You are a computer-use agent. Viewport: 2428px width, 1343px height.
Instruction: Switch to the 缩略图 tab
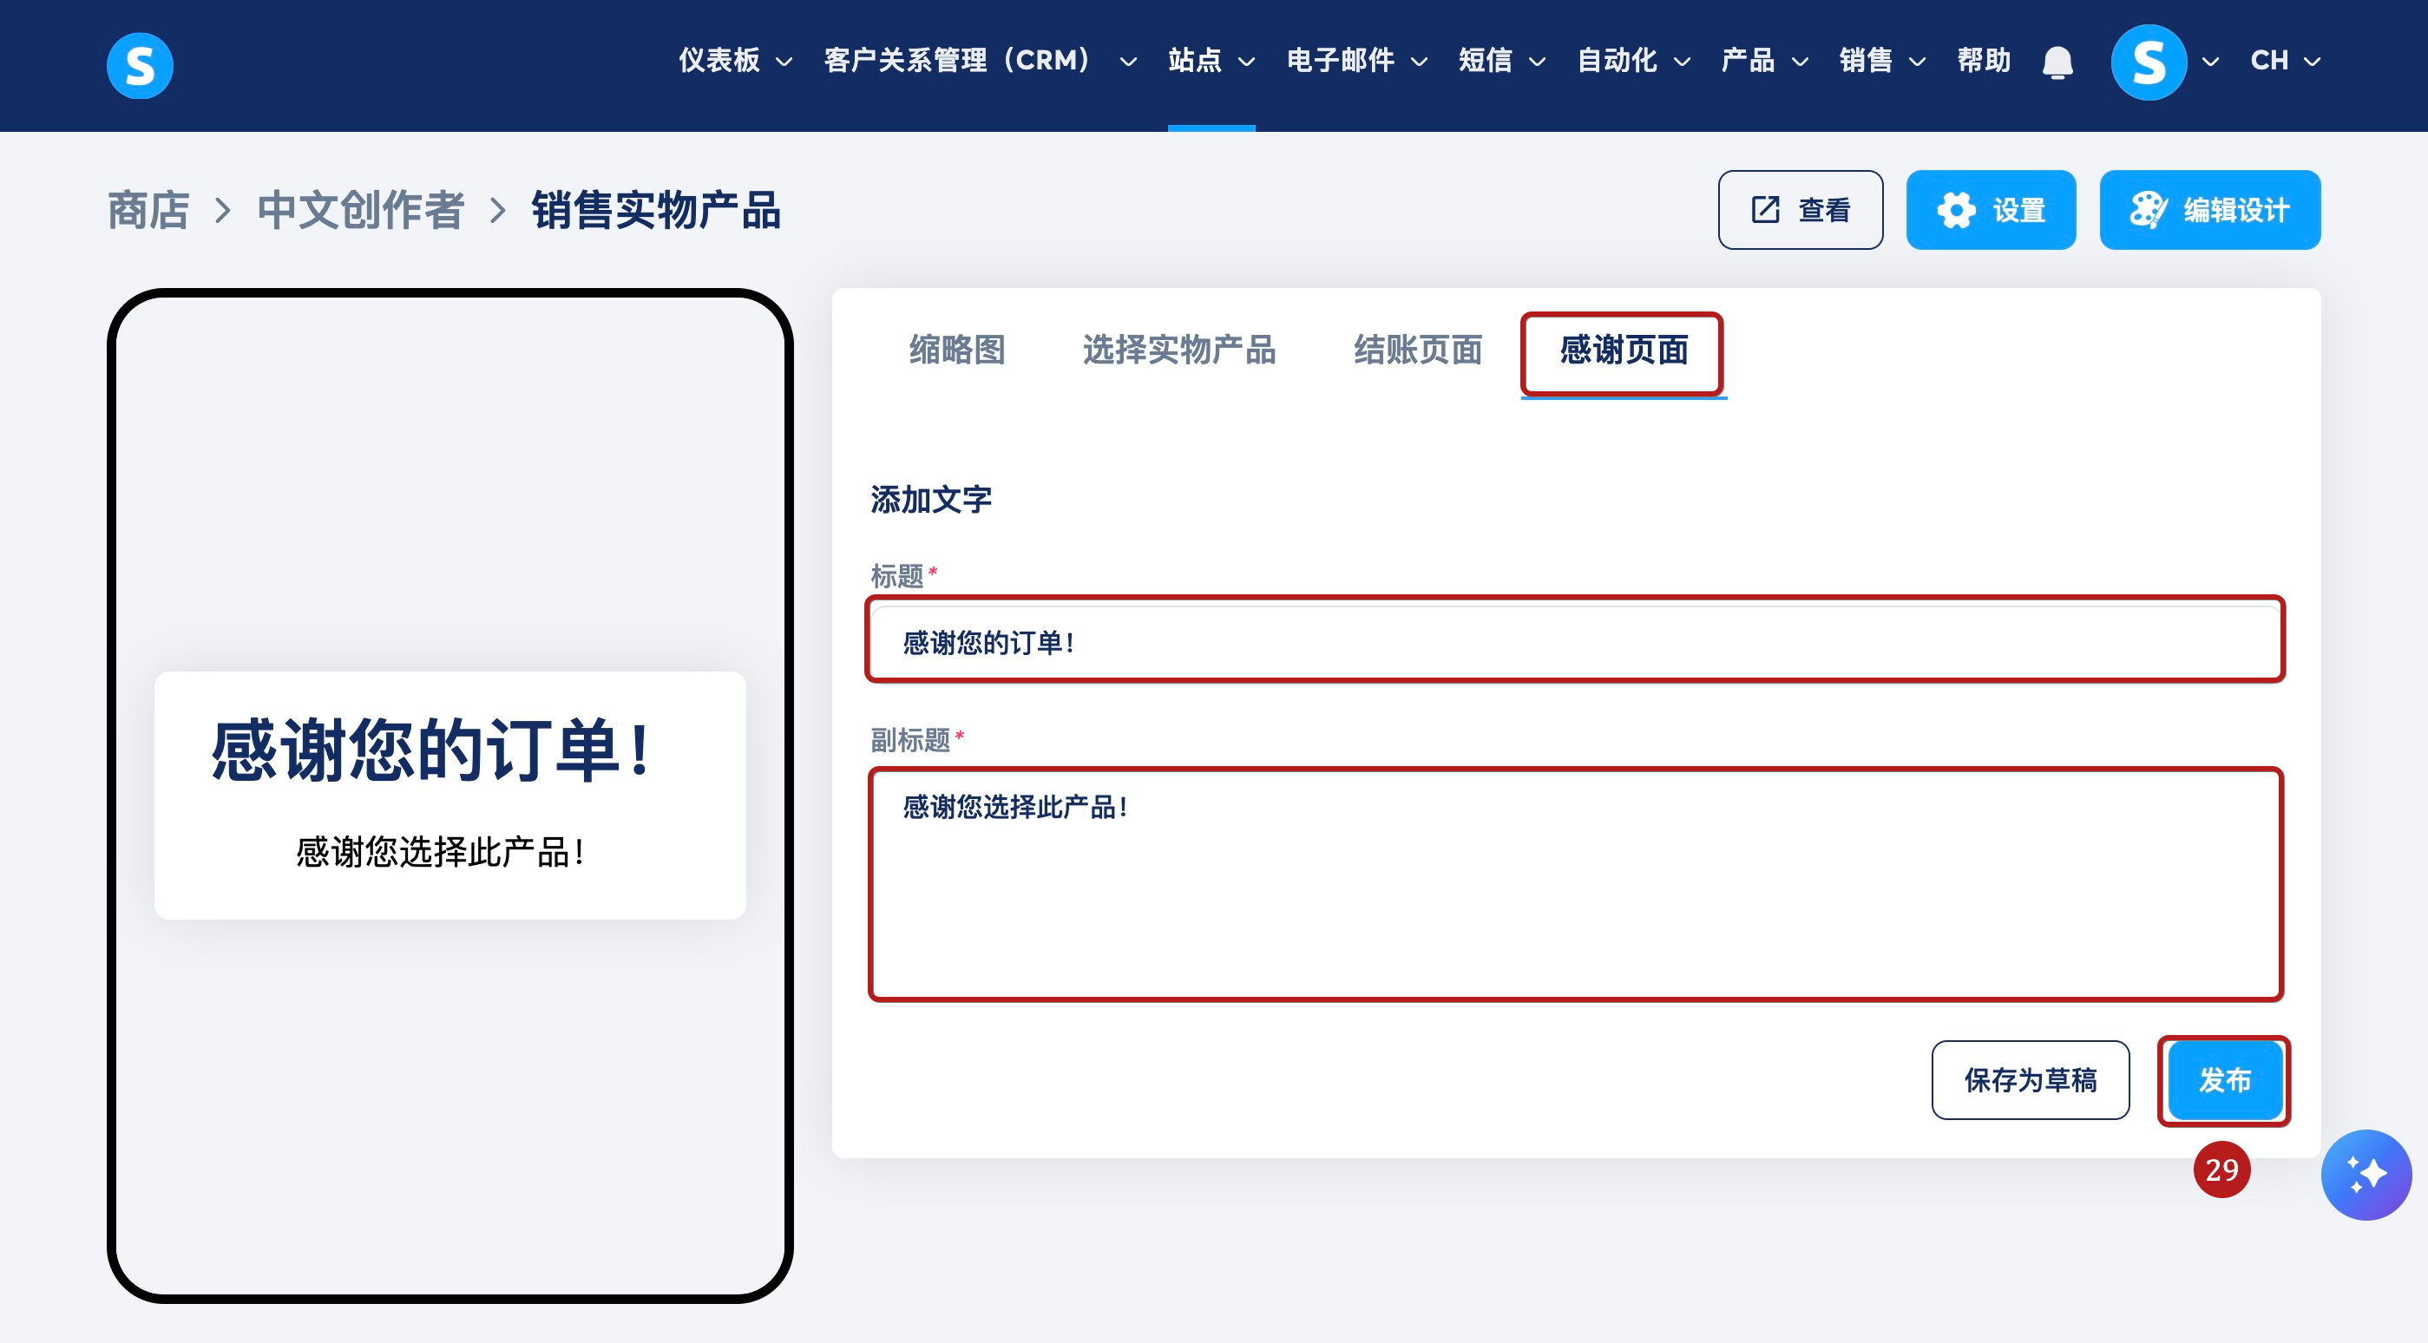(x=956, y=350)
